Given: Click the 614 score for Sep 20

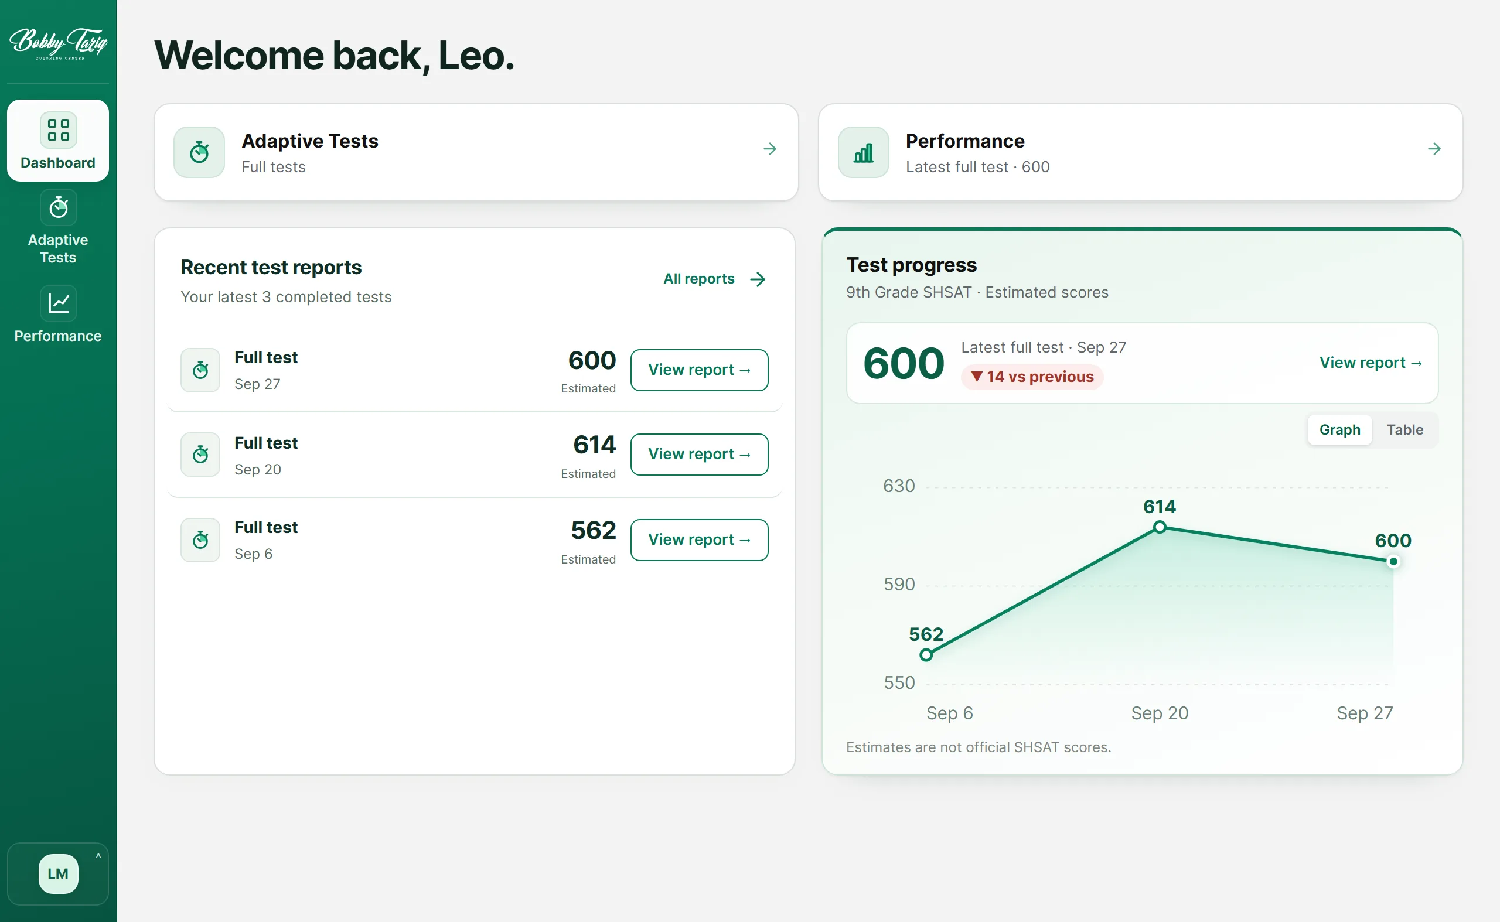Looking at the screenshot, I should click(594, 445).
